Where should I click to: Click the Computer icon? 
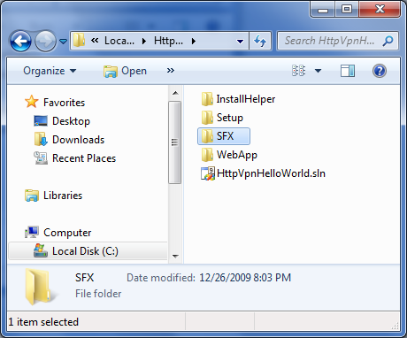32,232
